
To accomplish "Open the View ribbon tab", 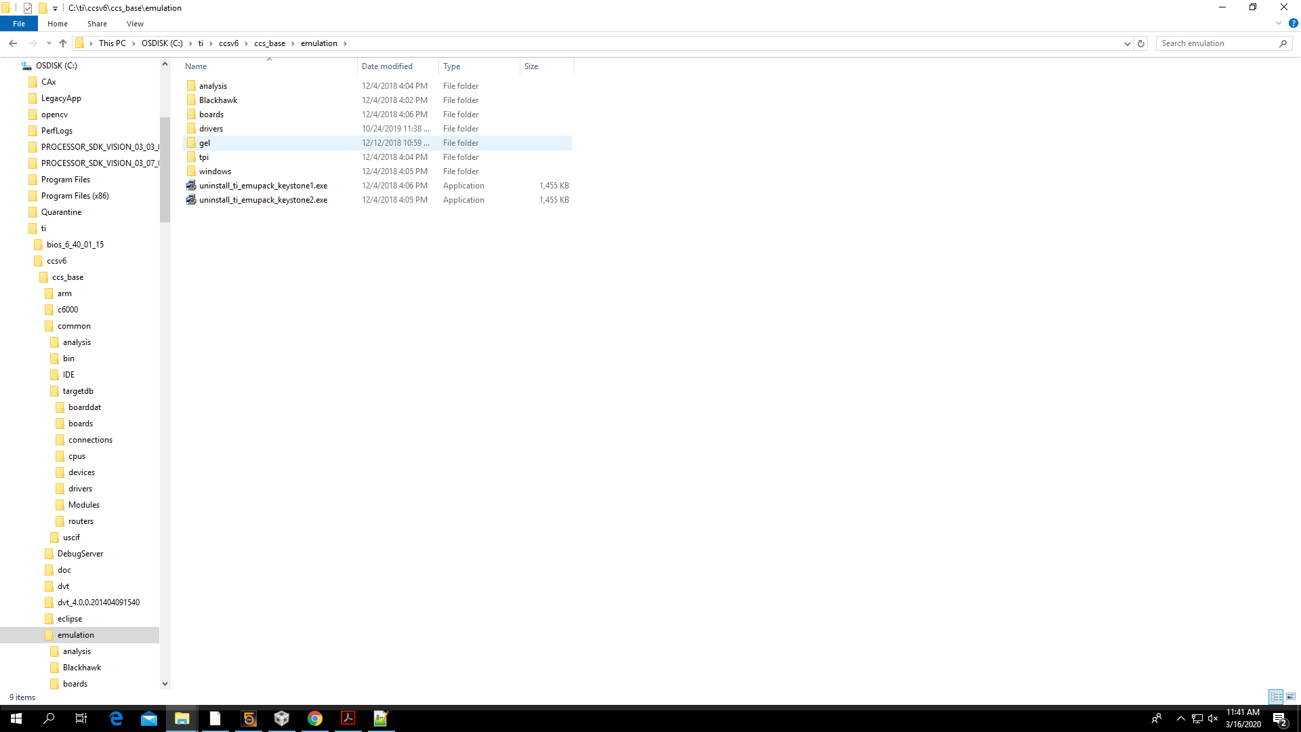I will coord(135,24).
